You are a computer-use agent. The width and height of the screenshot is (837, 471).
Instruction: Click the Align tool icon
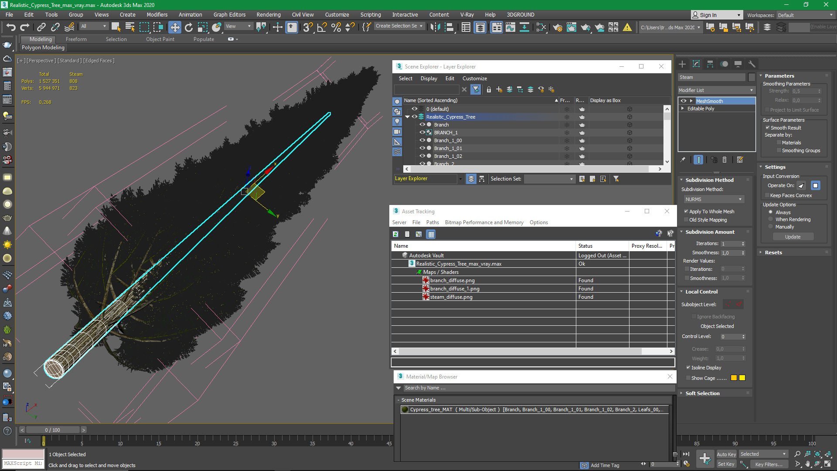click(449, 27)
